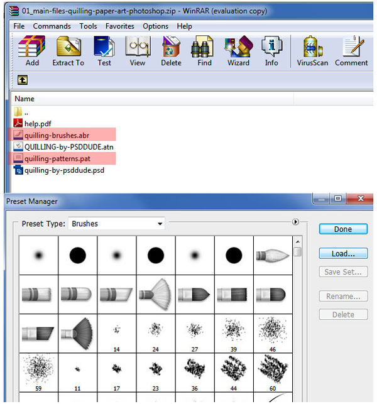Viewport: 377px width, 404px height.
Task: Launch the Wizard tool
Action: 238,51
